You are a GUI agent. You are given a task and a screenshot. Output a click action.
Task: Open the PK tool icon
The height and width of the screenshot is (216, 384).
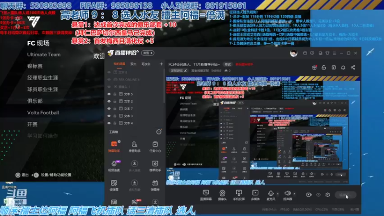click(x=134, y=202)
